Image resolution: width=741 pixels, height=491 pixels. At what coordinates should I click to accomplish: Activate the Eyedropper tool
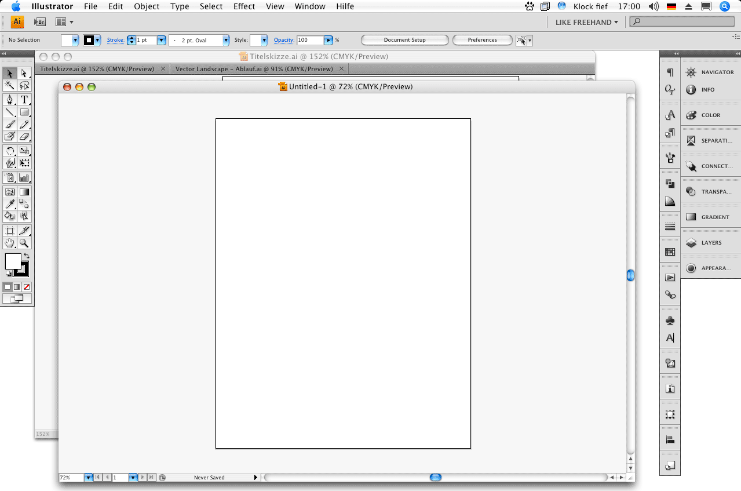point(10,204)
